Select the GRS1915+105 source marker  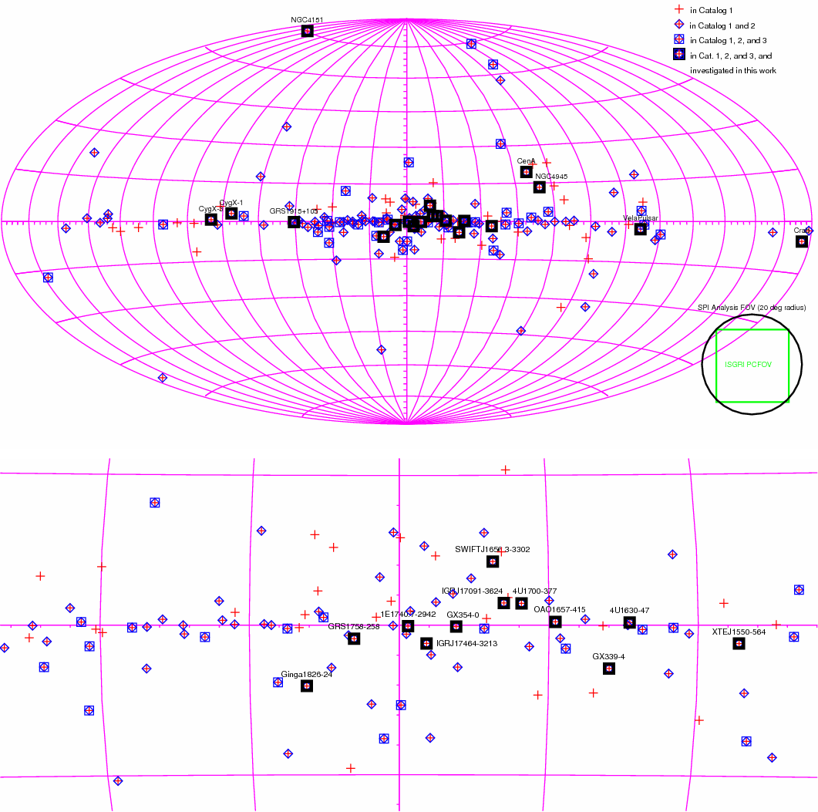click(294, 222)
